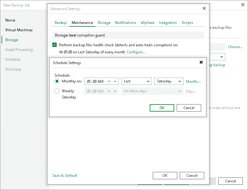The width and height of the screenshot is (248, 190).
Task: Switch to the Scripts tab
Action: [187, 23]
